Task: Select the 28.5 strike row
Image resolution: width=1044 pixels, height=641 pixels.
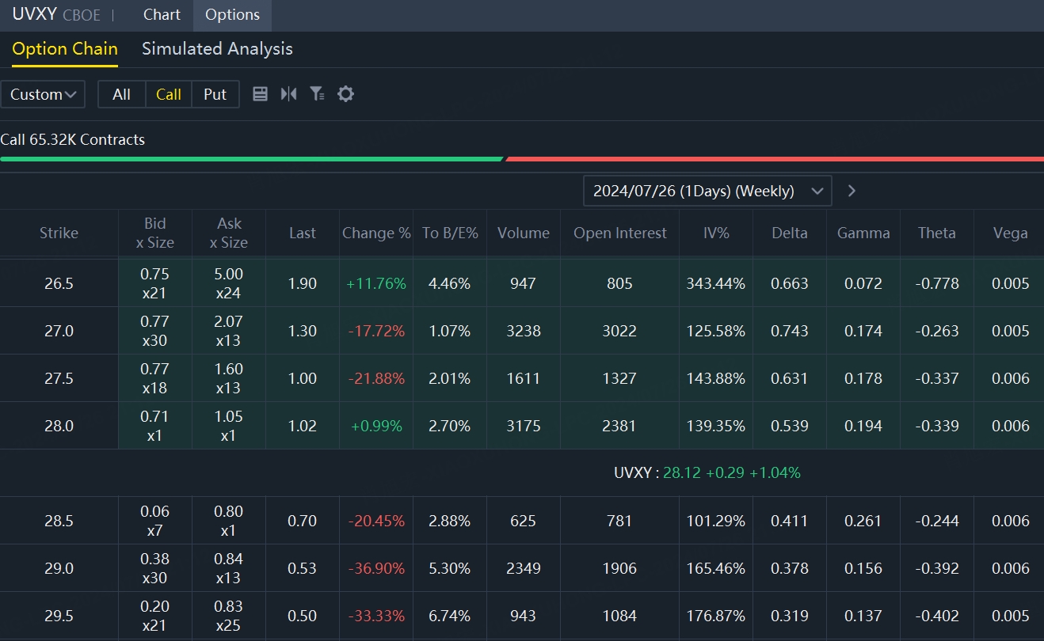Action: coord(522,521)
